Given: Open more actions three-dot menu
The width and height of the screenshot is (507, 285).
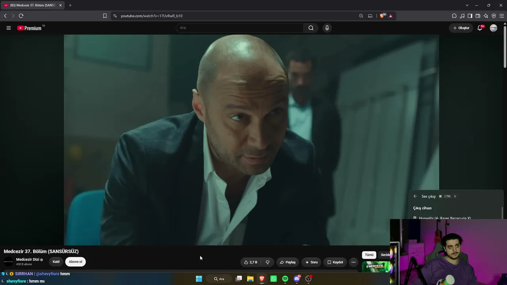Looking at the screenshot, I should point(353,262).
